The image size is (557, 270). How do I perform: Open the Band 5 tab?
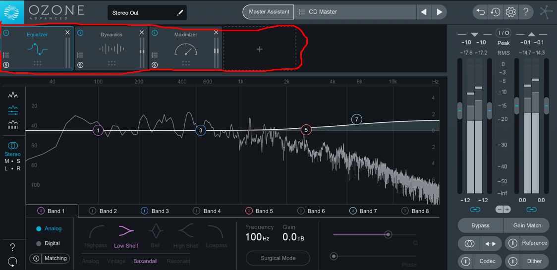260,211
